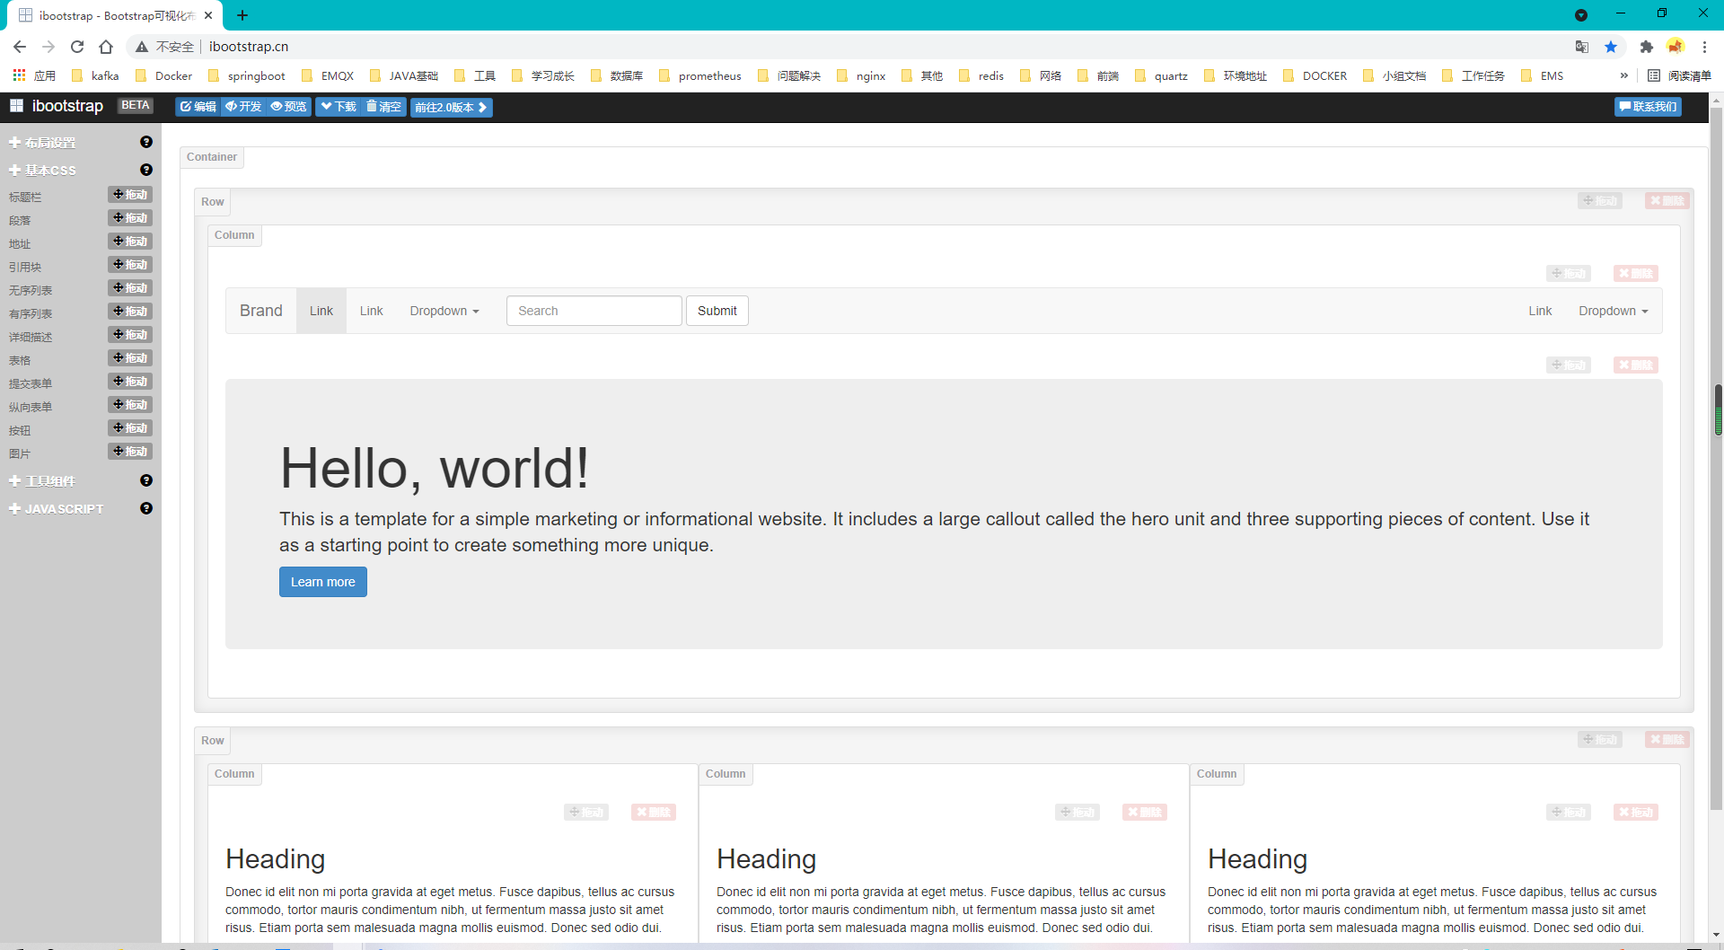The width and height of the screenshot is (1724, 950).
Task: Open help icon next to JAVASCRIPT
Action: (x=146, y=508)
